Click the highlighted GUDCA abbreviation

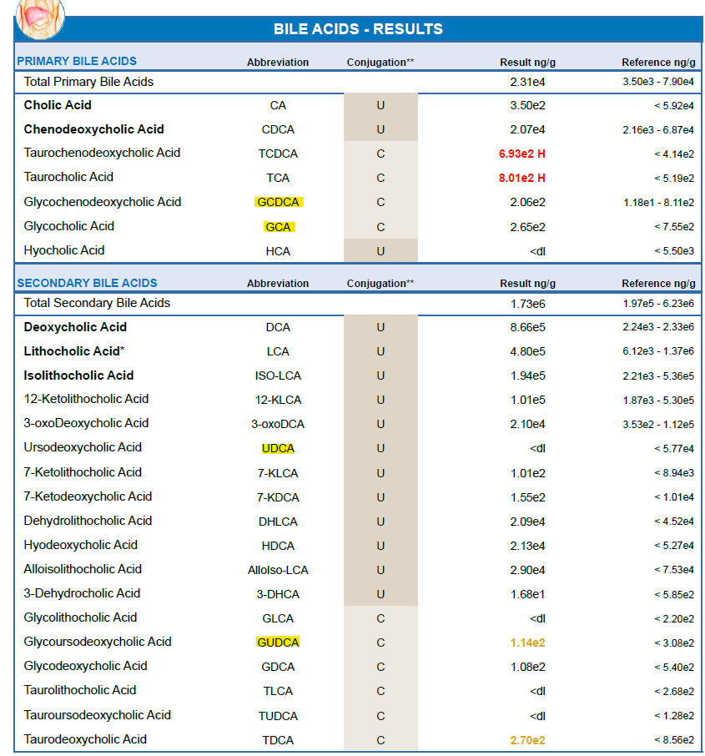point(278,642)
